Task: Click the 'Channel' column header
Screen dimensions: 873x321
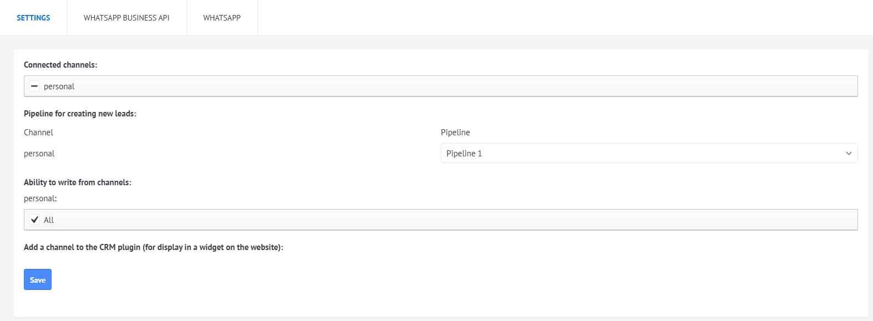Action: coord(38,133)
